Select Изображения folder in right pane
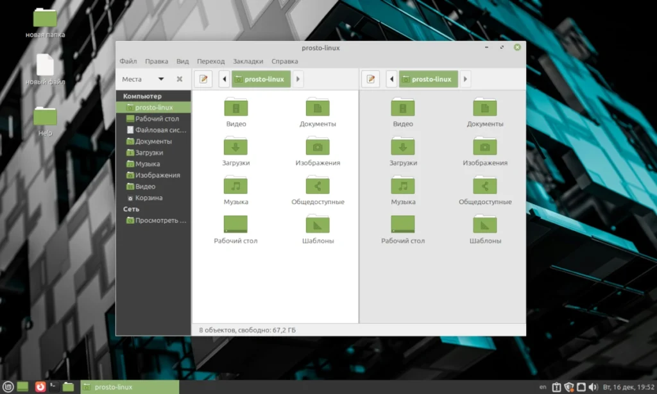 click(485, 151)
